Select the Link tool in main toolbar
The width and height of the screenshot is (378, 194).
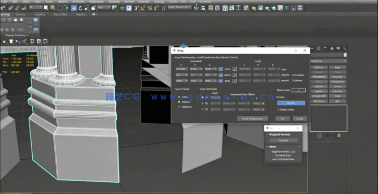click(x=10, y=8)
